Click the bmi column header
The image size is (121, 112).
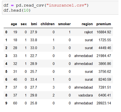tap(34, 24)
